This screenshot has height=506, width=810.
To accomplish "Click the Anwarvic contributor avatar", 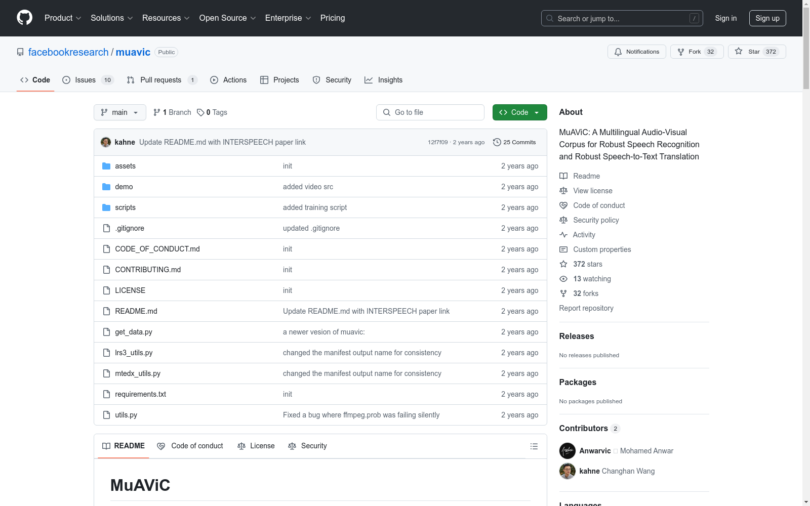I will 568,451.
